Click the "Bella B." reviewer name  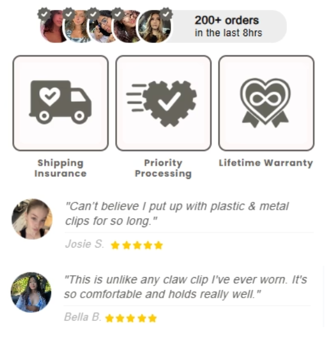click(83, 317)
